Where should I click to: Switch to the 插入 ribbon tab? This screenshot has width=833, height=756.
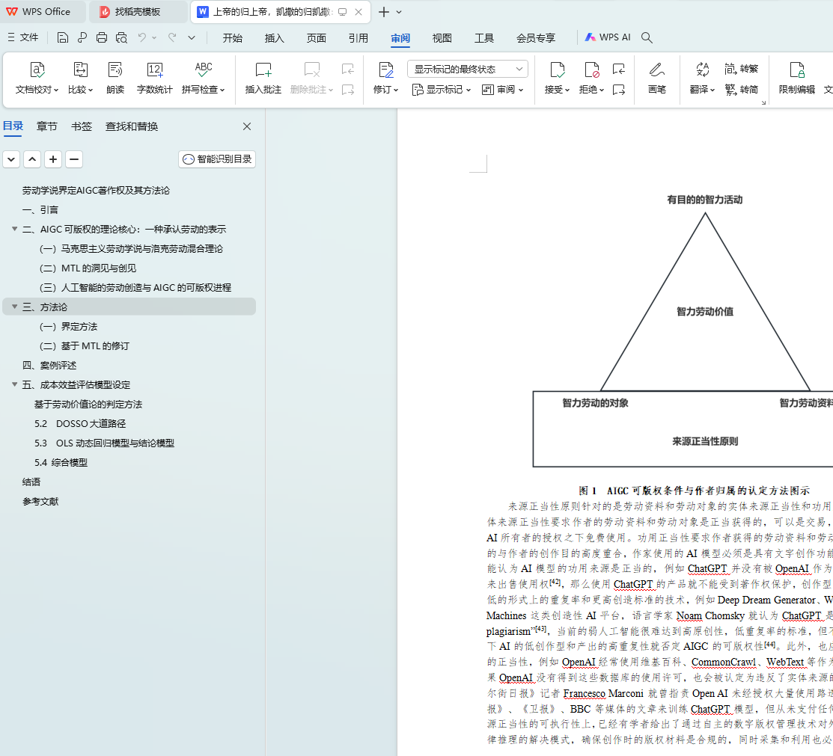click(275, 37)
